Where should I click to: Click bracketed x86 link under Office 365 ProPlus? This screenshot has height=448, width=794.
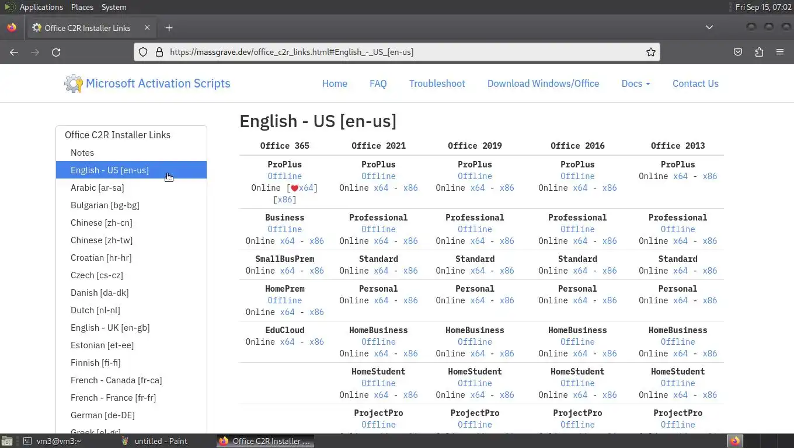(x=285, y=199)
